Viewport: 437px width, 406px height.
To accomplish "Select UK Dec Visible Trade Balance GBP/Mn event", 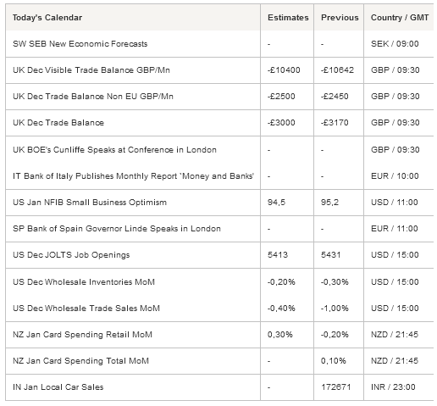I will tap(91, 70).
